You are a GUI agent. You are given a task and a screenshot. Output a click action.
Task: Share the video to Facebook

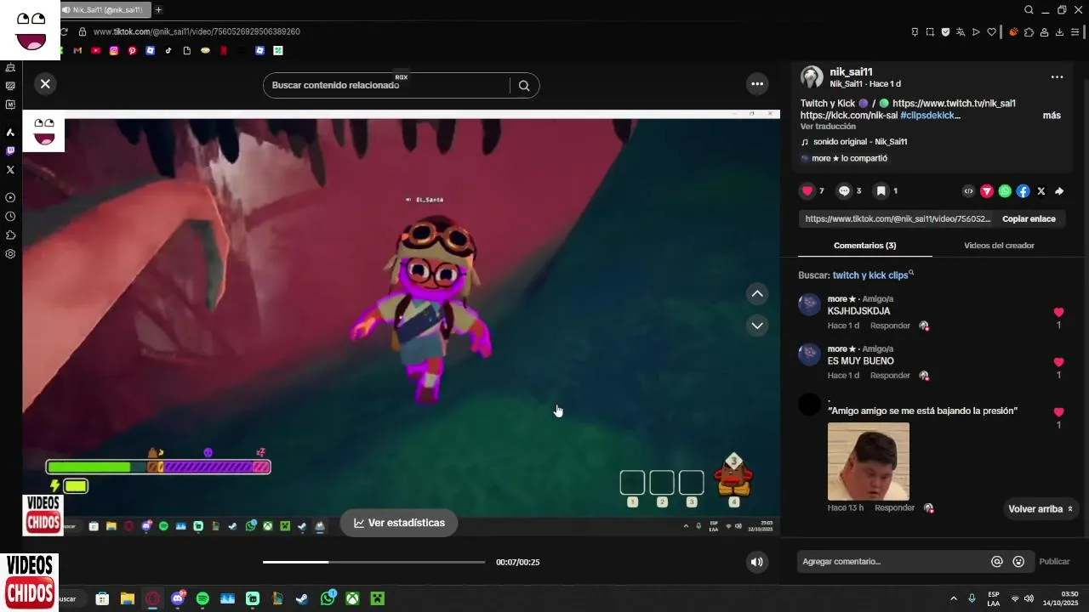tap(1023, 191)
